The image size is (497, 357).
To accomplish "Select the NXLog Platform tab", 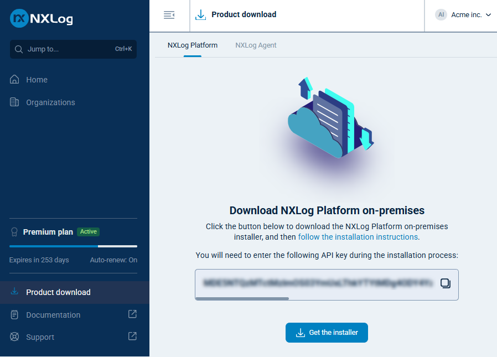I will (x=193, y=45).
